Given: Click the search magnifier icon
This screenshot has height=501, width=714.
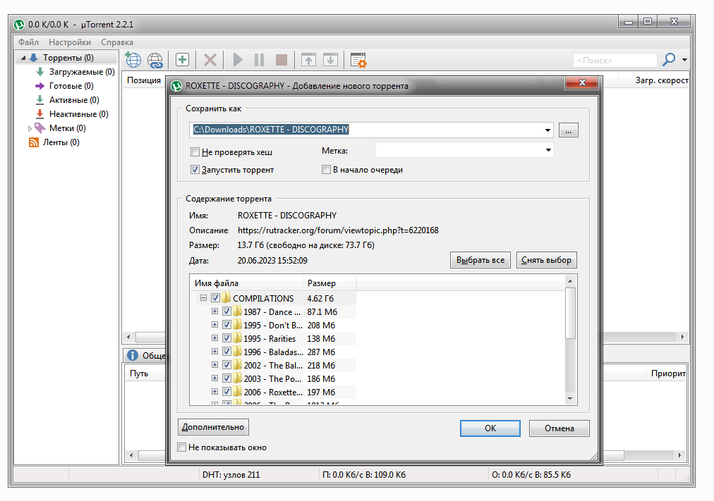Looking at the screenshot, I should tap(669, 60).
